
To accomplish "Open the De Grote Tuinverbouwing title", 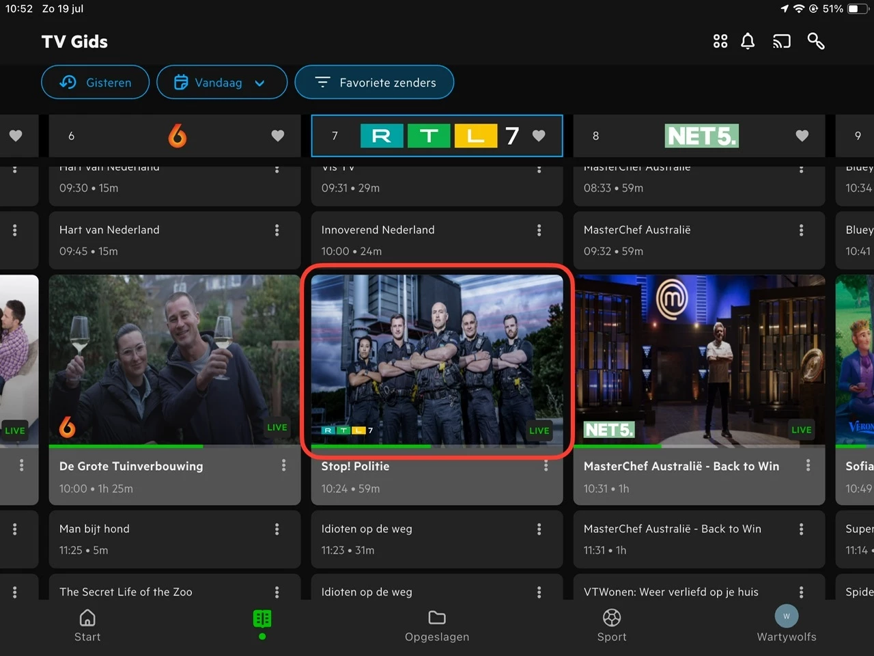I will 131,466.
